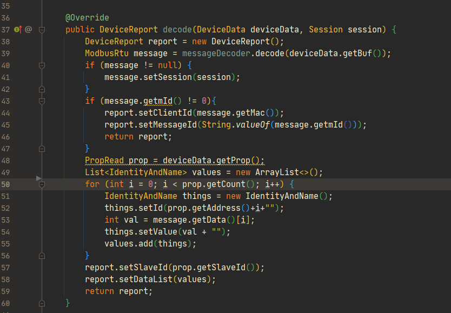Click the ModbusRtu type on line 39

107,54
